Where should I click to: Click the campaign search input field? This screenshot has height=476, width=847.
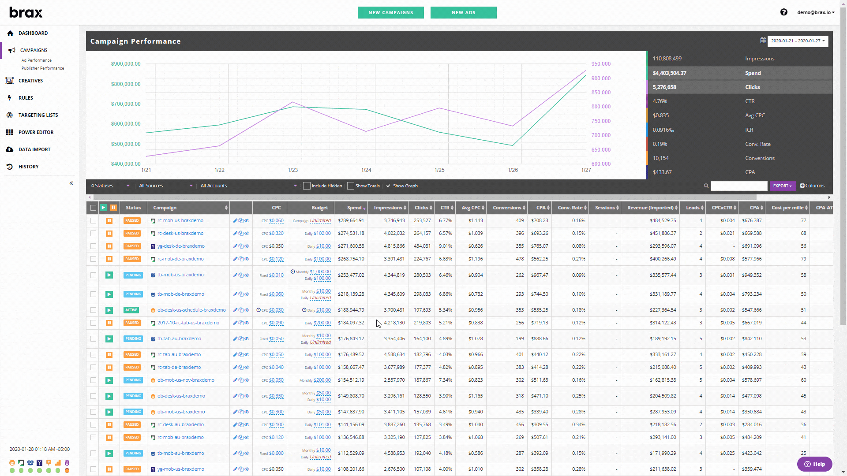739,186
